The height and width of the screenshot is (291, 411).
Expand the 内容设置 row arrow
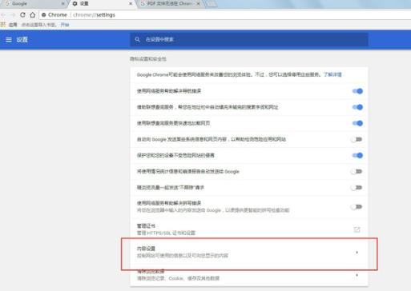357,253
